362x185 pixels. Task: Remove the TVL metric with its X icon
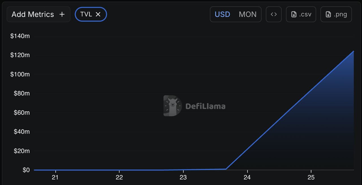pyautogui.click(x=98, y=14)
